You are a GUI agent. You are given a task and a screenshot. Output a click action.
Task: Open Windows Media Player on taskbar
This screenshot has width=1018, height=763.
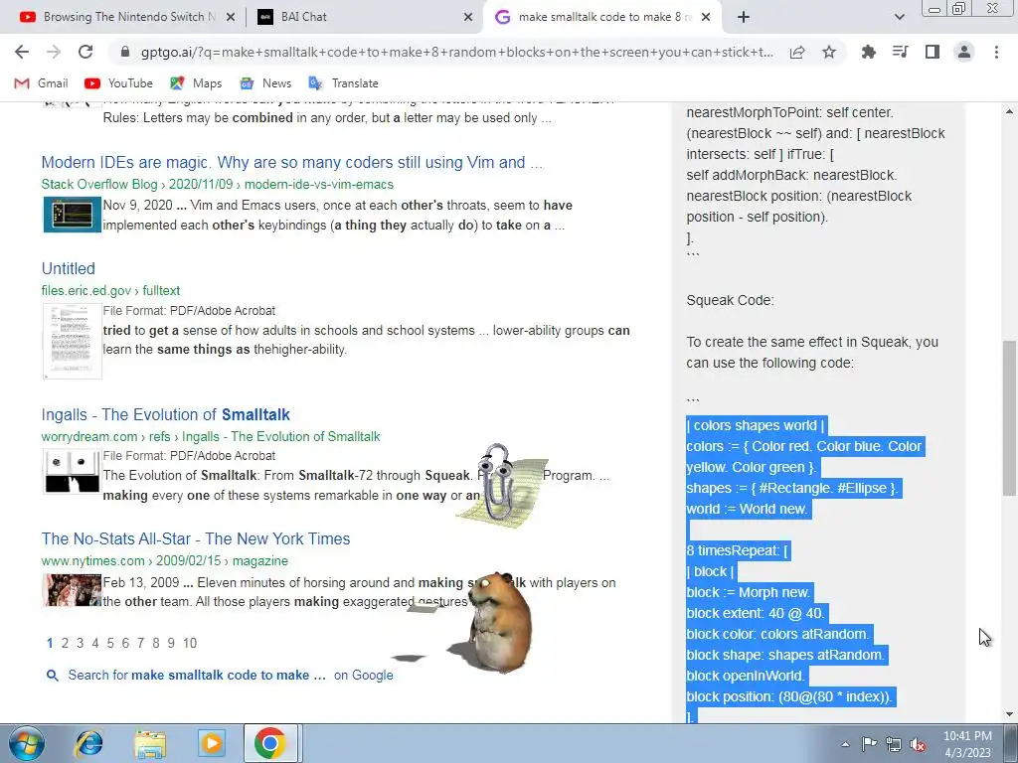click(x=211, y=743)
